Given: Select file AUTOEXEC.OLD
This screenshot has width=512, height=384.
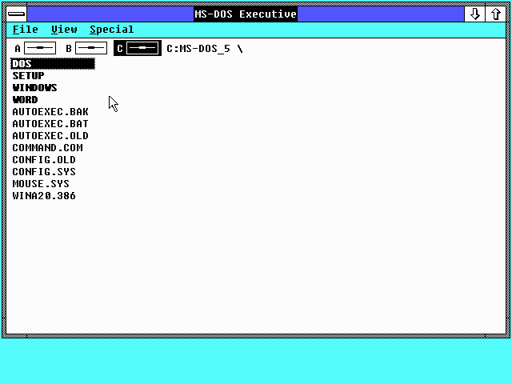Looking at the screenshot, I should tap(50, 136).
